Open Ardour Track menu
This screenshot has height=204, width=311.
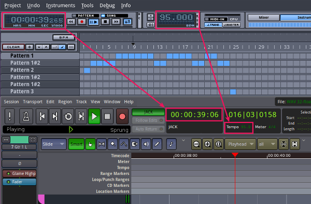81,102
